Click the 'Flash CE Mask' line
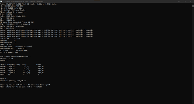This screenshot has width=194, height=104. point(16,46)
